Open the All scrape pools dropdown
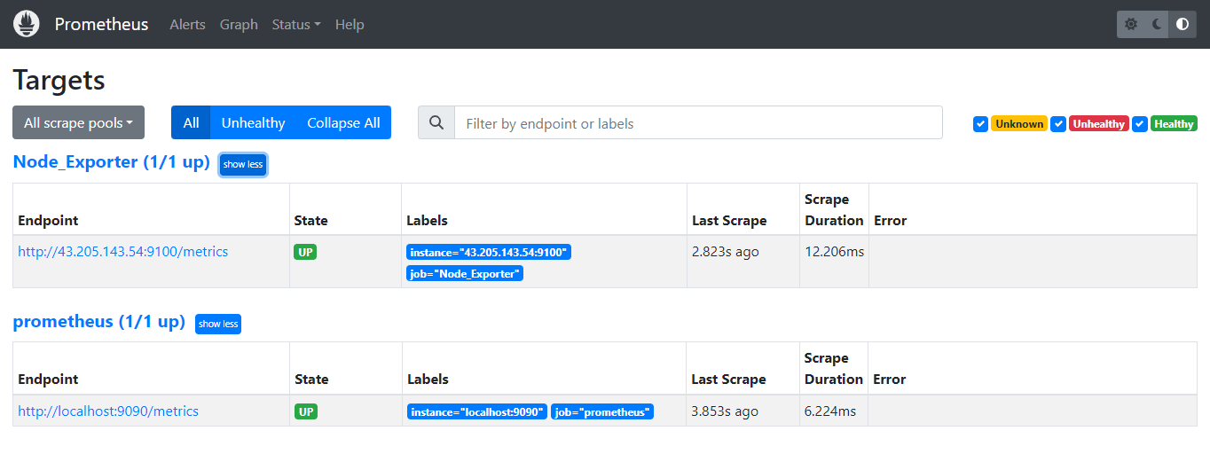 [x=78, y=123]
